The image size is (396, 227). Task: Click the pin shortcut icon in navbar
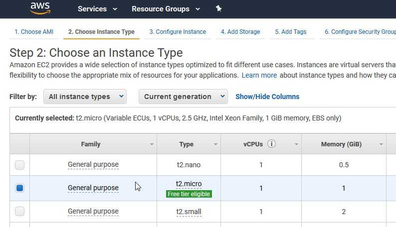pos(218,8)
